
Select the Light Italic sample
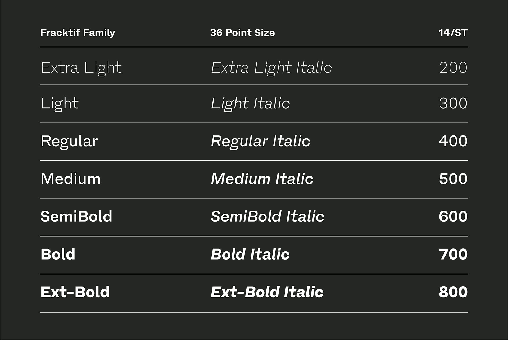[x=250, y=103]
